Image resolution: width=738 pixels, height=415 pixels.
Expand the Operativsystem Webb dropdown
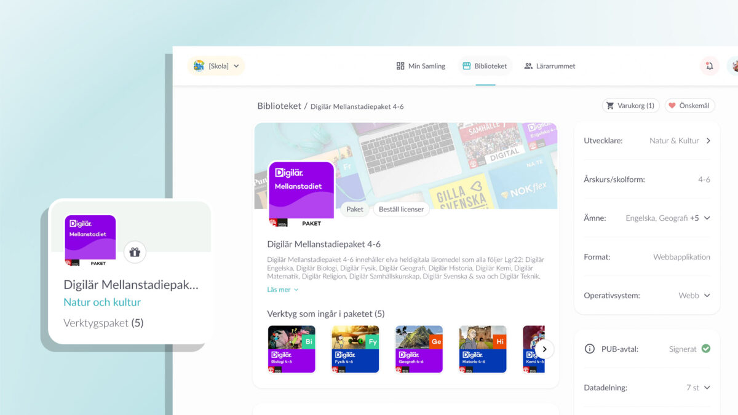[707, 295]
